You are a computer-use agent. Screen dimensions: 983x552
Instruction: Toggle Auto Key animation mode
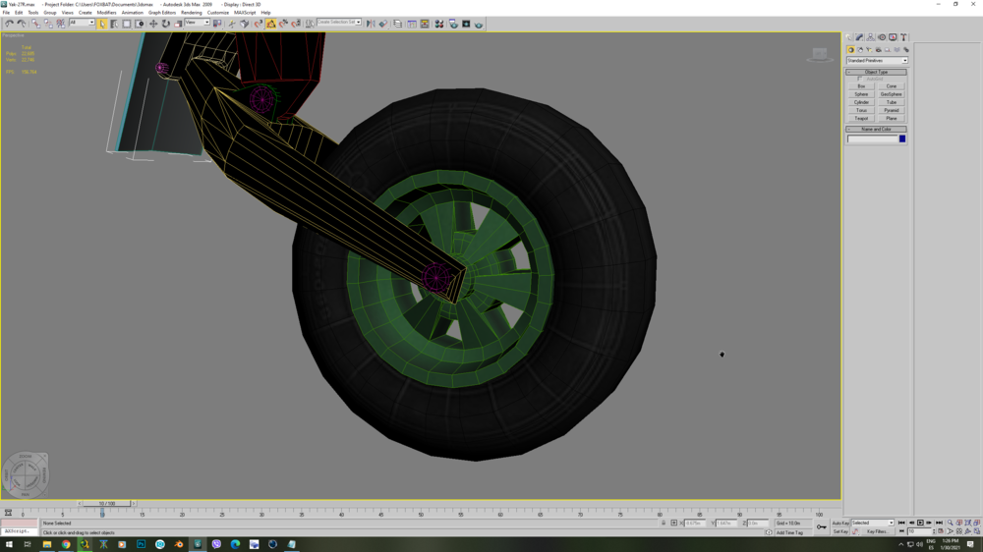(840, 524)
